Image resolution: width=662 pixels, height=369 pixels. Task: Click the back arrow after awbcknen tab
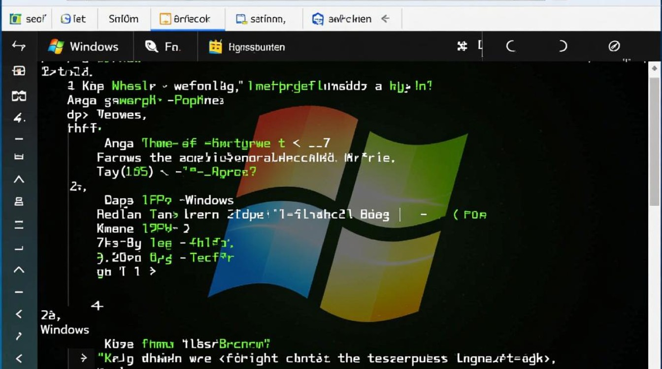click(386, 19)
